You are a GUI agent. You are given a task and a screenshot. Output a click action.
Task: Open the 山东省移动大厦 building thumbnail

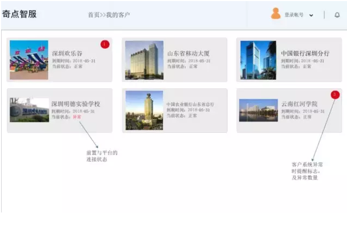[145, 60]
